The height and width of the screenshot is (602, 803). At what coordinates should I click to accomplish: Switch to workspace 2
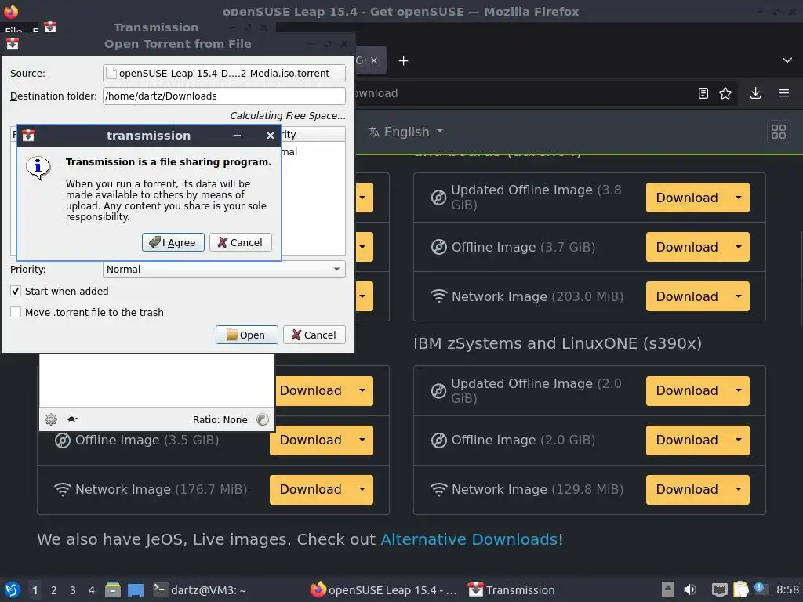point(54,590)
